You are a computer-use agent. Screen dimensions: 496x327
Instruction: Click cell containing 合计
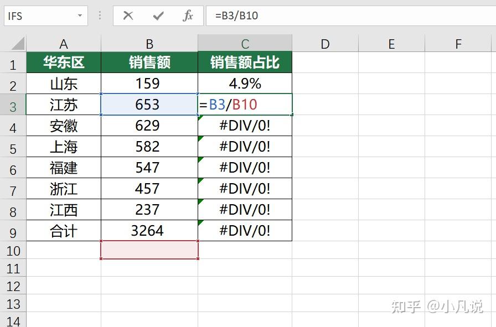pos(64,231)
